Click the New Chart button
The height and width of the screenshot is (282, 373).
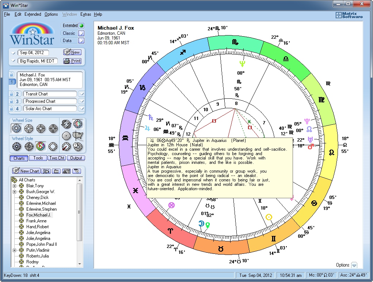(26, 171)
